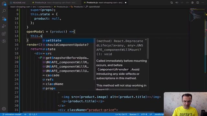Split the editor to the right
The image size is (207, 116).
(198, 3)
